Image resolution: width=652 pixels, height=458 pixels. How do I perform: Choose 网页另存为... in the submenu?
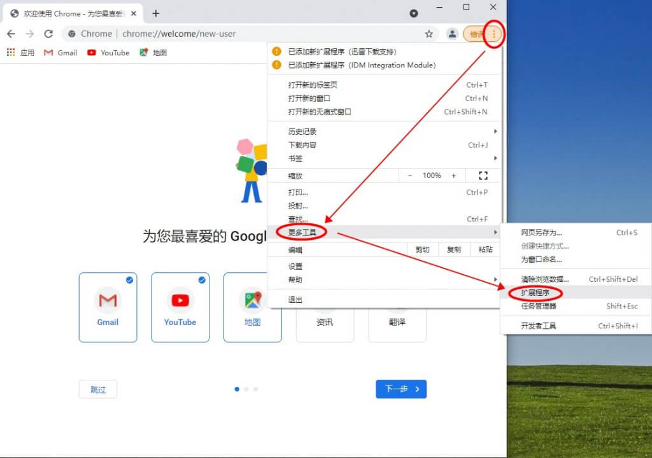click(x=576, y=232)
